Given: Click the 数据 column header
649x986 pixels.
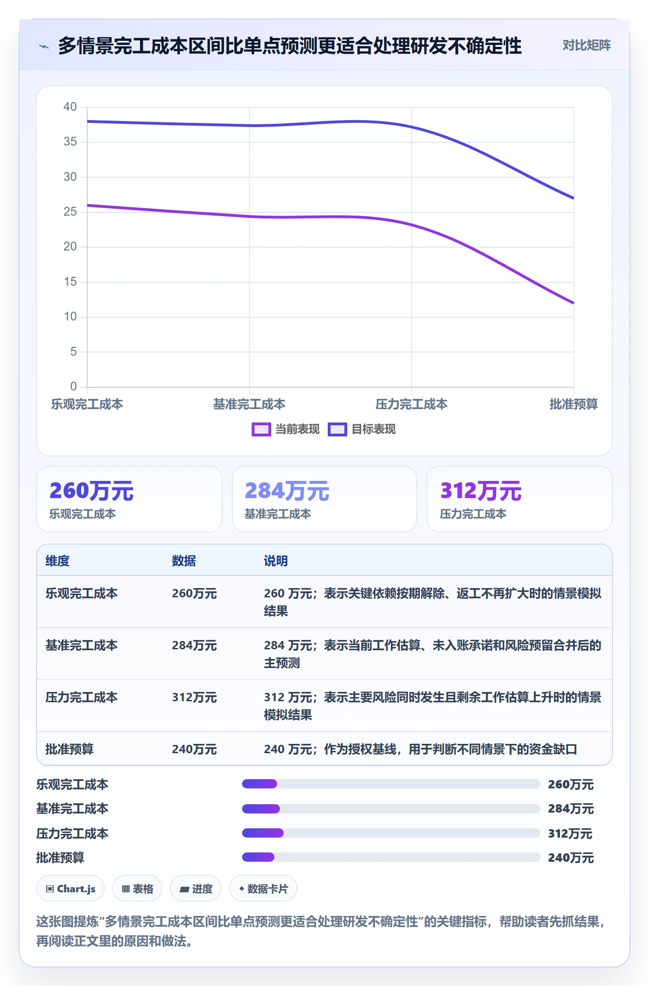Looking at the screenshot, I should coord(184,561).
